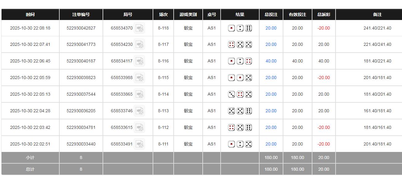Open video replay for round 658534230
The height and width of the screenshot is (179, 402).
coord(139,45)
